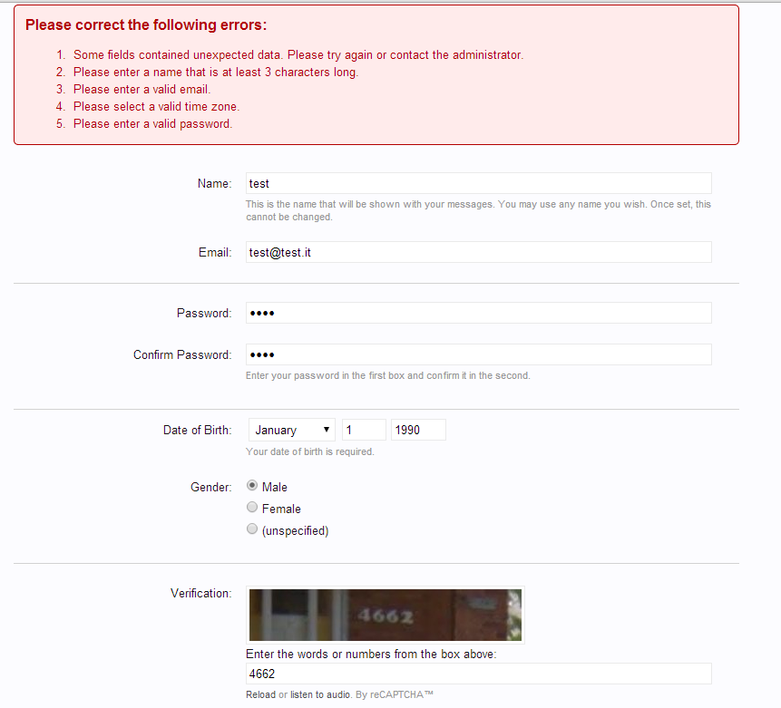Click into the Name text field

click(x=478, y=183)
